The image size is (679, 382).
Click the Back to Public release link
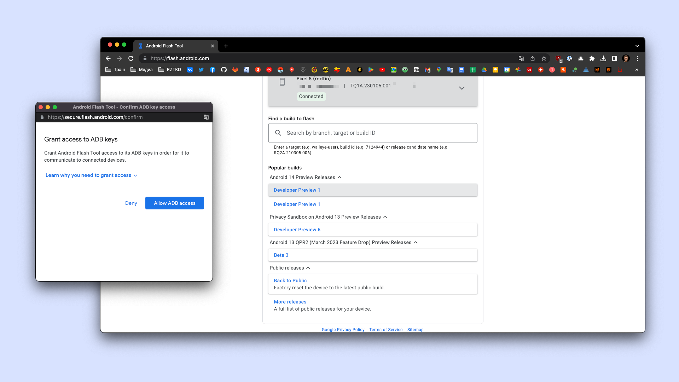[290, 280]
